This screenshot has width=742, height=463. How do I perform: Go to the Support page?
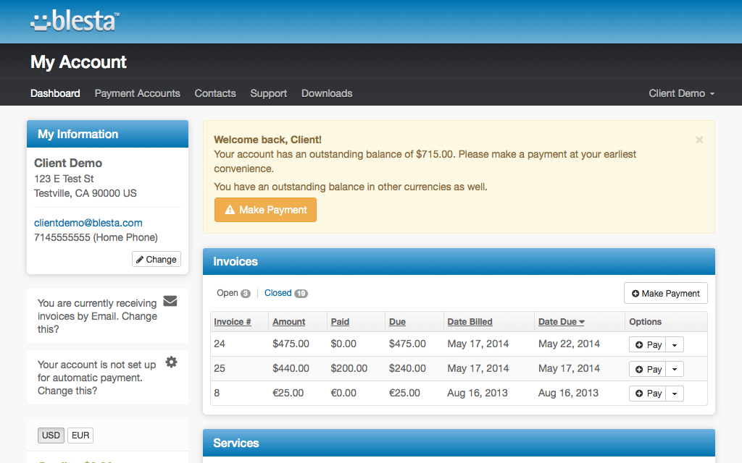[x=268, y=93]
